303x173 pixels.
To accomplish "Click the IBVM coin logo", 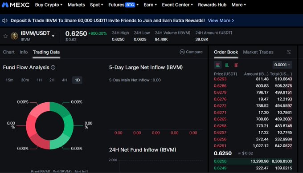I will point(14,36).
